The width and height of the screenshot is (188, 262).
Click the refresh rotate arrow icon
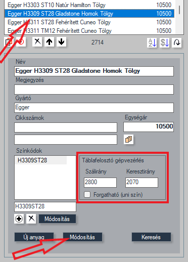177,42
